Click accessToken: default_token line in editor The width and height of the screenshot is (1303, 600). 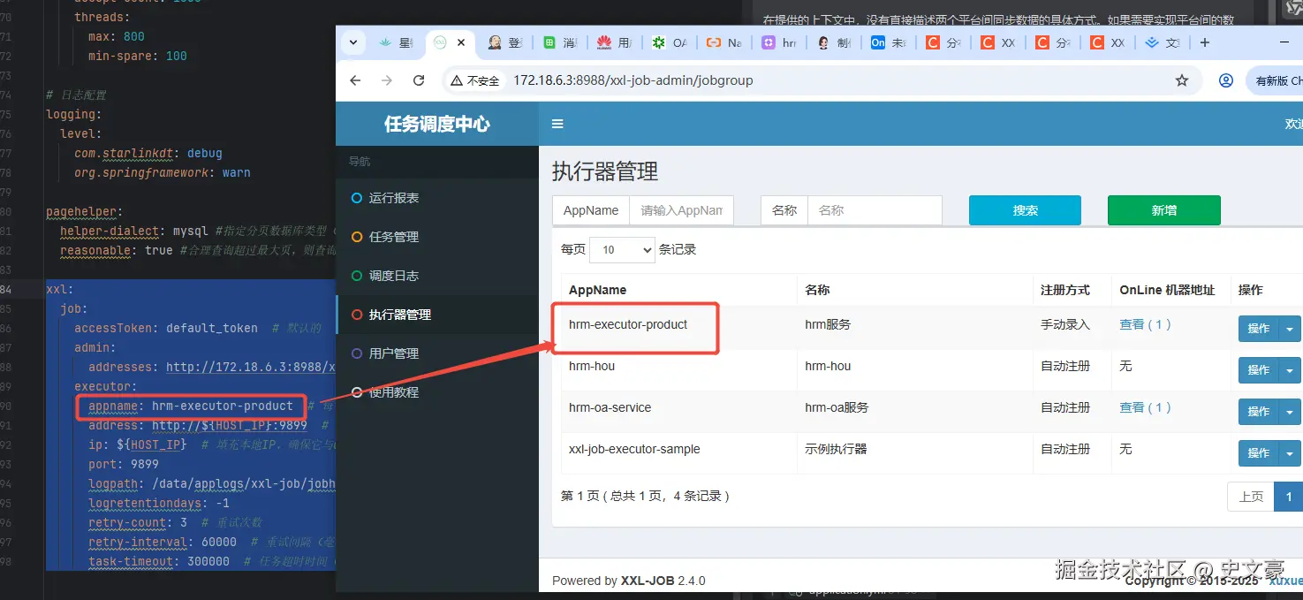166,328
